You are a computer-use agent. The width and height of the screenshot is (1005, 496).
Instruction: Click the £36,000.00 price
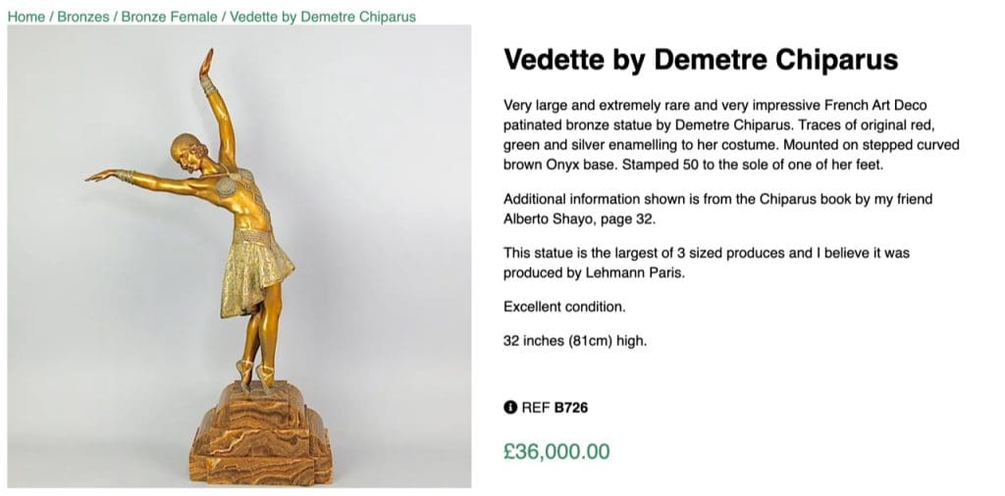point(556,452)
